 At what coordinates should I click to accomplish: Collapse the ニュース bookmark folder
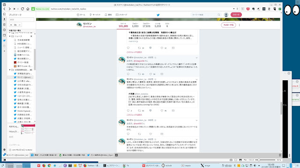click(10, 36)
